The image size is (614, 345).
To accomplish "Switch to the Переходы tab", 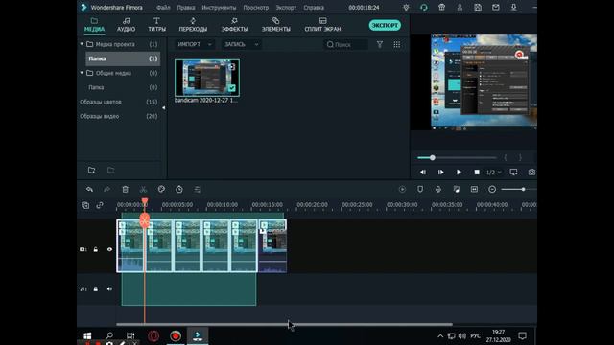I will [x=193, y=25].
